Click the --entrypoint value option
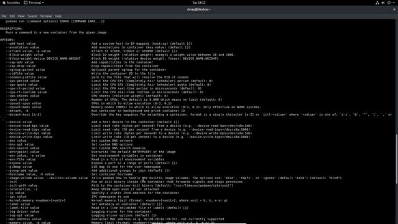Image resolution: width=398 pixels, height=224 pixels. click(x=22, y=152)
